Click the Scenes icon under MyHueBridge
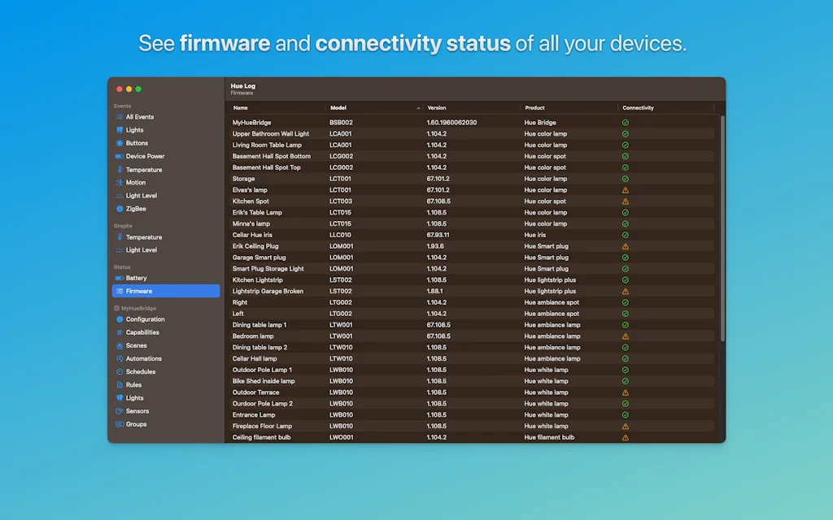The height and width of the screenshot is (520, 833). (x=120, y=345)
